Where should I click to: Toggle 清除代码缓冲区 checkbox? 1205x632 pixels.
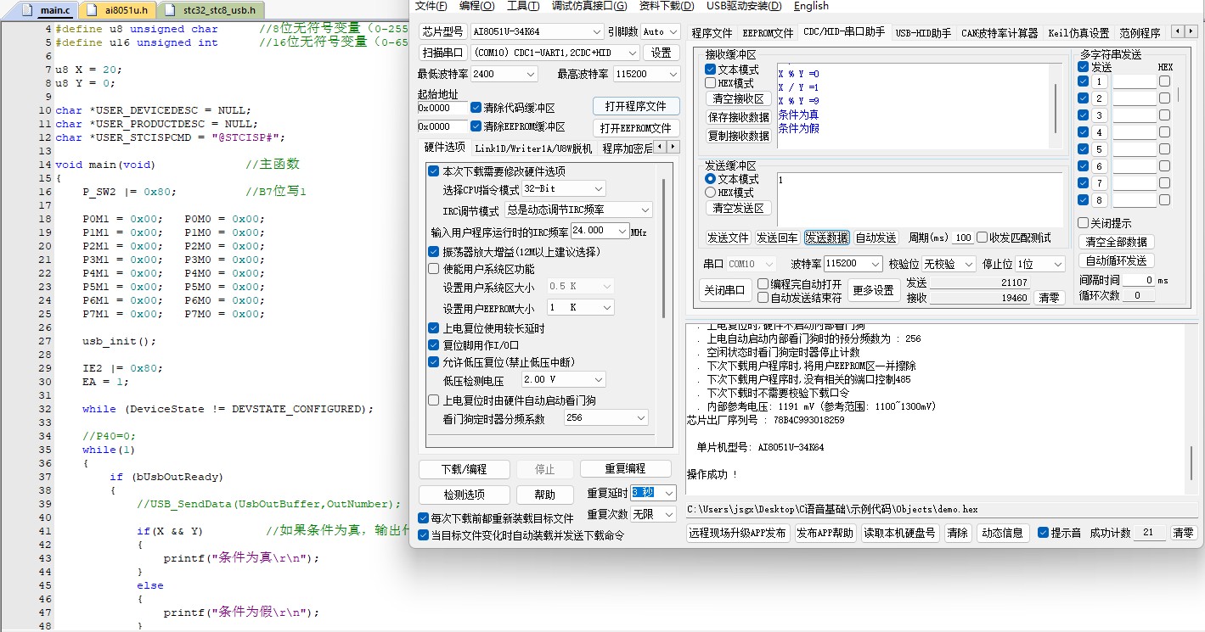point(476,108)
